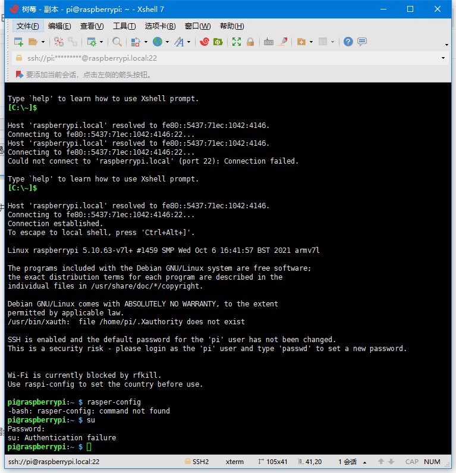The height and width of the screenshot is (473, 456).
Task: Toggle full screen green arrows icon
Action: point(237,42)
